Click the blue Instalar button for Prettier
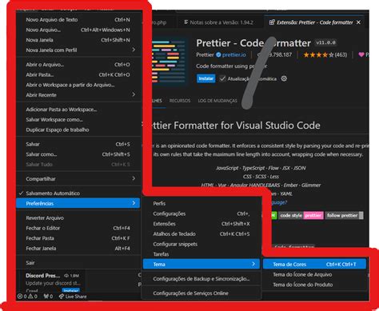 (x=205, y=78)
